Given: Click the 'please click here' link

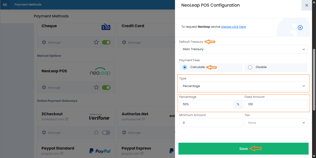Looking at the screenshot, I should [233, 27].
